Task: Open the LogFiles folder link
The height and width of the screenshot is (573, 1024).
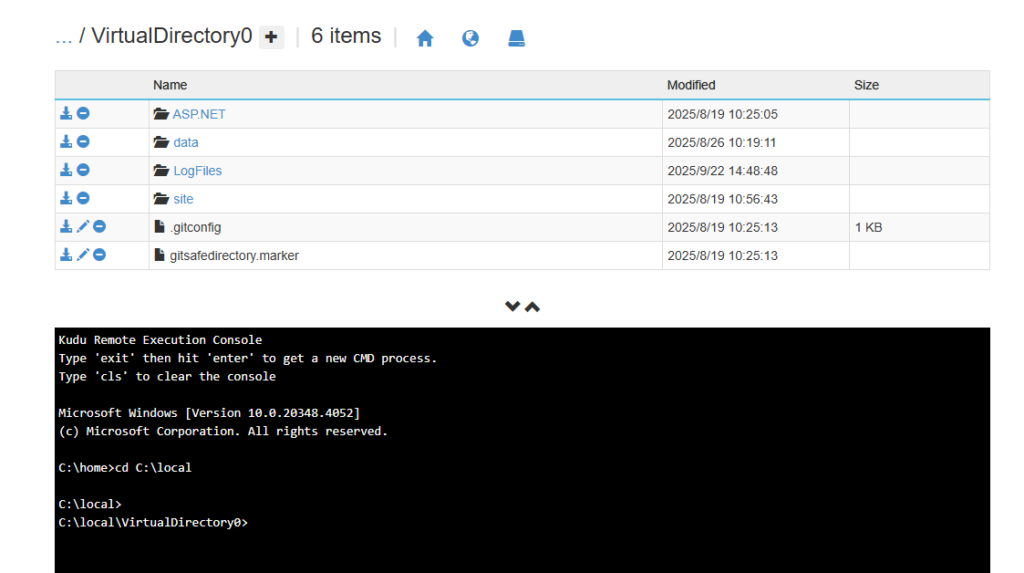Action: click(x=197, y=171)
